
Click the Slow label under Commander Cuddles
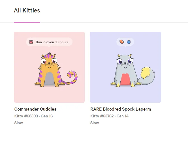tap(19, 123)
